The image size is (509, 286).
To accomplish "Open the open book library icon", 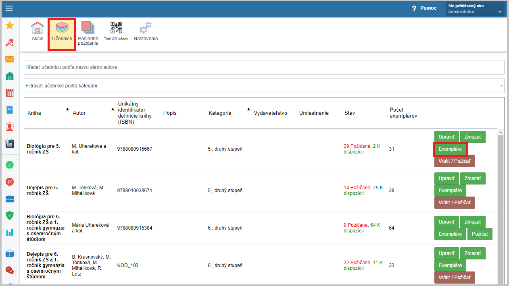I will coord(10,253).
